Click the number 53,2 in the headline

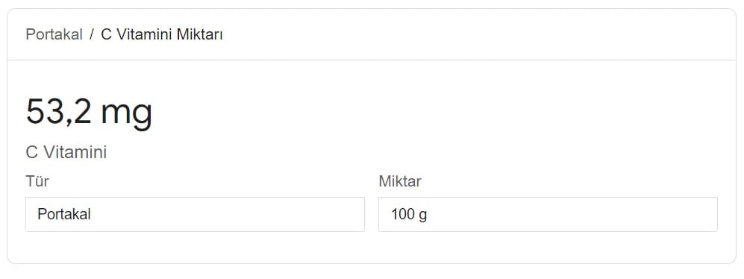(x=58, y=112)
